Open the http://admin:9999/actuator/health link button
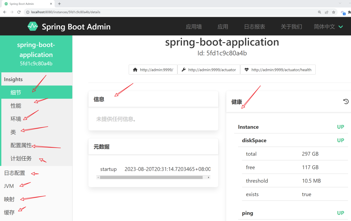The height and width of the screenshot is (221, 351). pos(278,70)
